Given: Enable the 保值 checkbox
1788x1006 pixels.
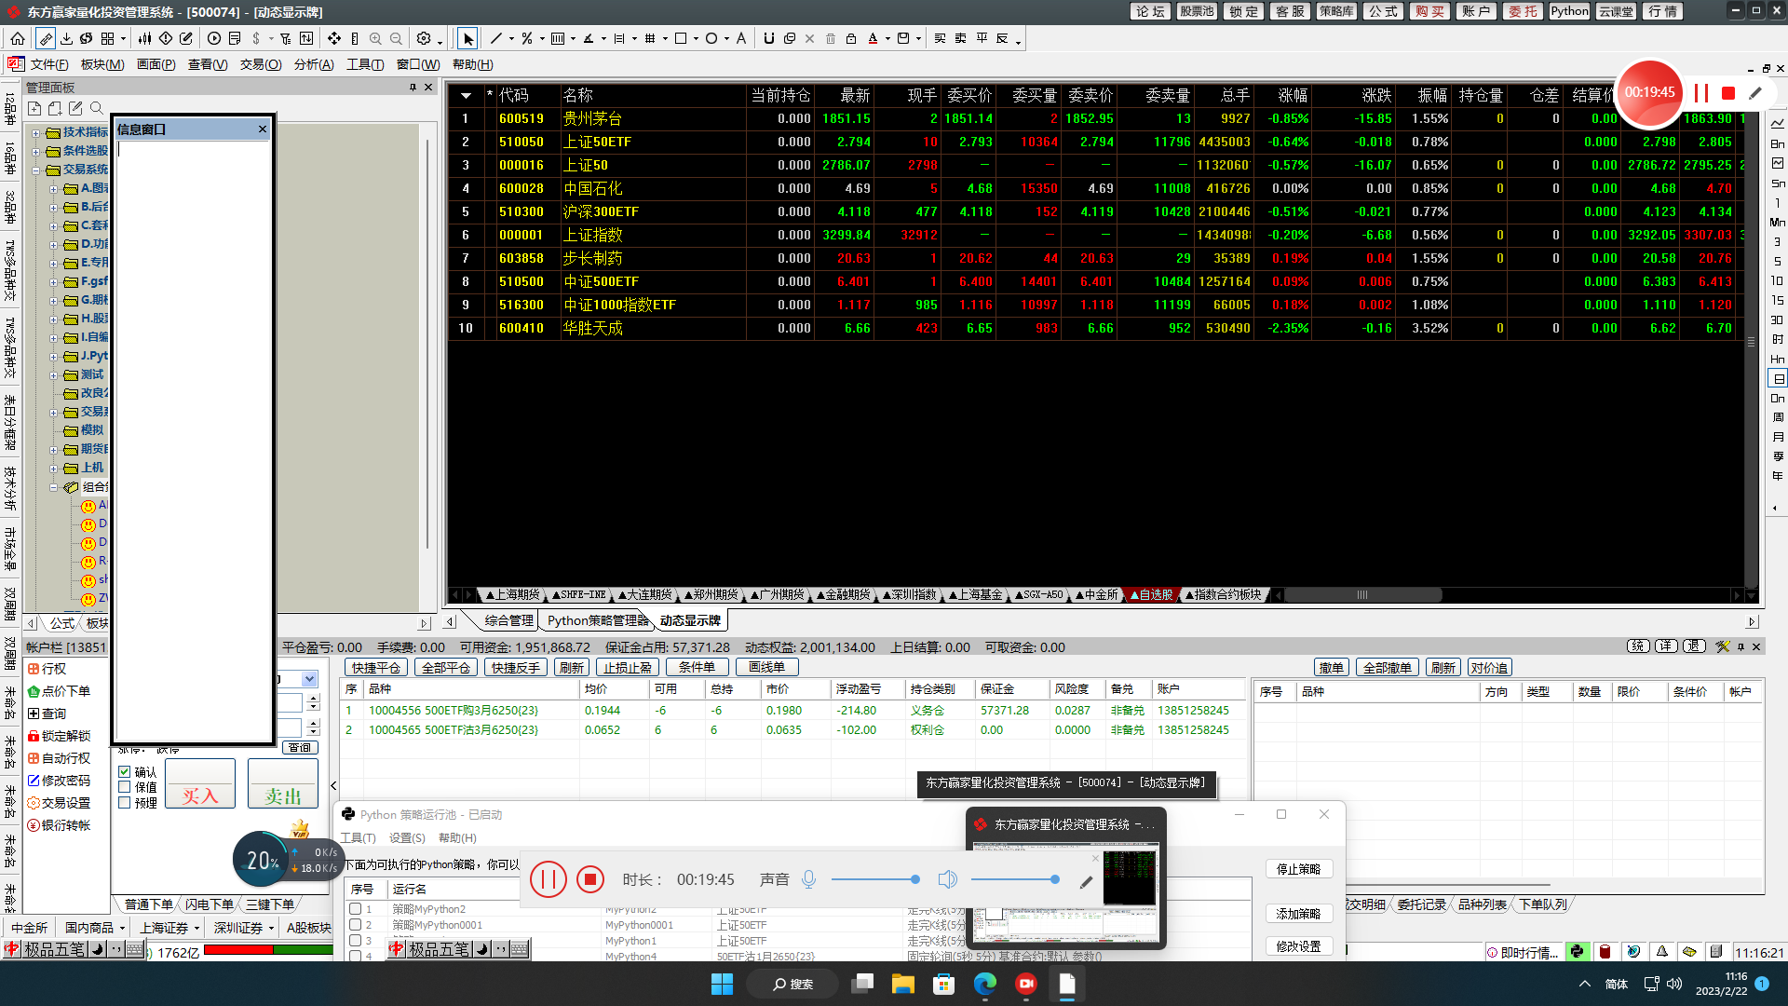Looking at the screenshot, I should tap(125, 787).
